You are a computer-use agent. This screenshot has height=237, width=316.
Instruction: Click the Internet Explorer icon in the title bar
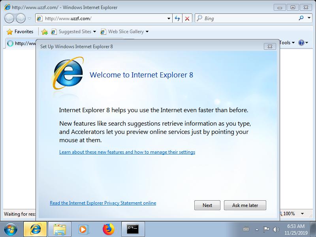pos(7,7)
